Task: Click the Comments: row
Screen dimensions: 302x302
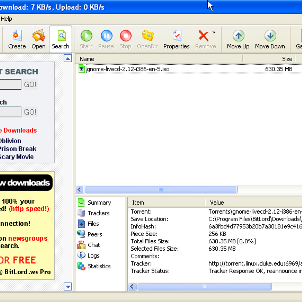Action: pyautogui.click(x=215, y=256)
